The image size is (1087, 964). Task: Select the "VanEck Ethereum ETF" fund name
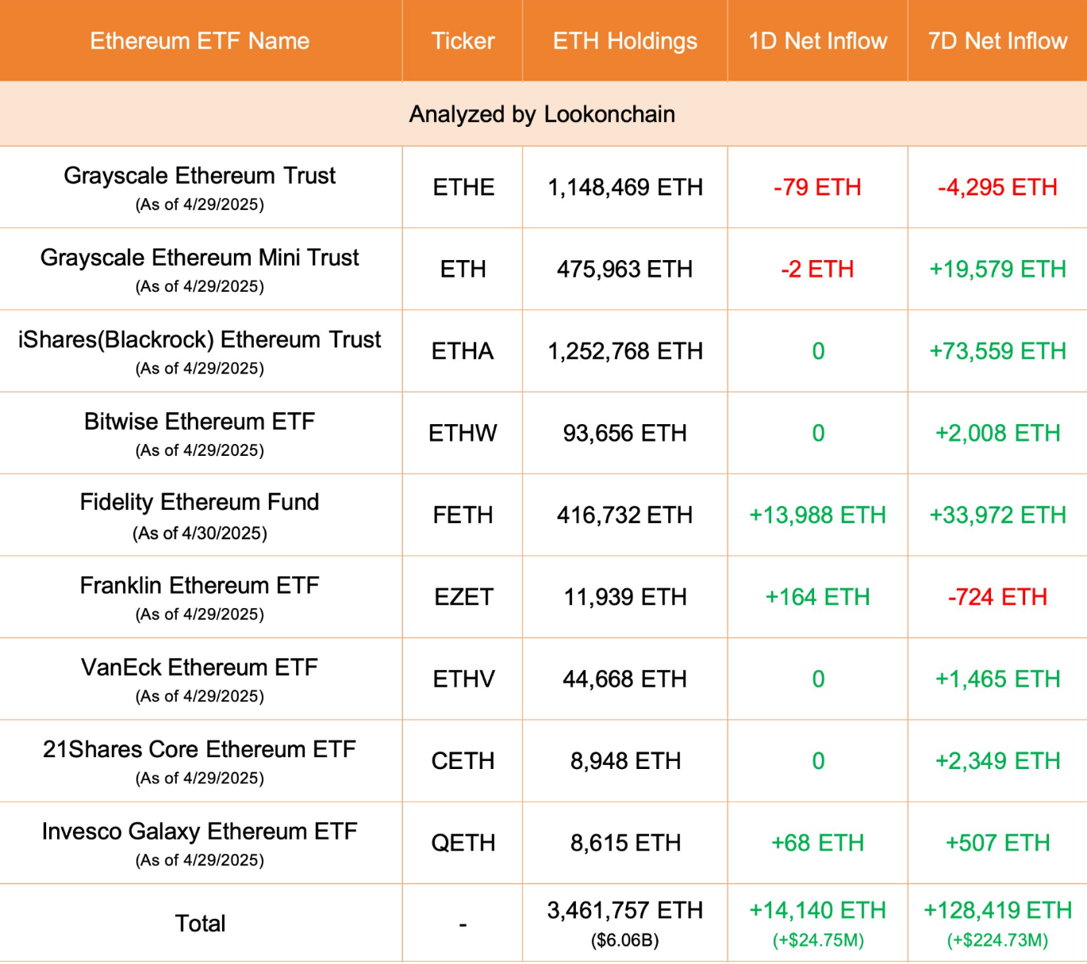(x=200, y=668)
